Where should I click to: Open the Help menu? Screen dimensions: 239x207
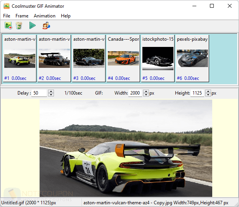66,16
